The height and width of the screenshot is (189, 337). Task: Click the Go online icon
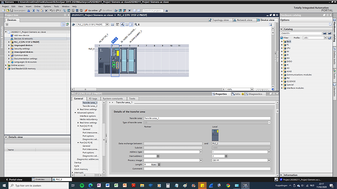tap(86, 11)
